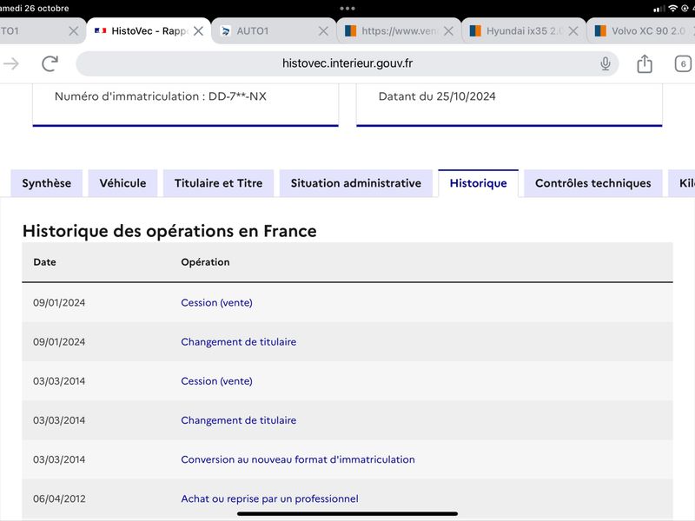Click Changement de titulaire entry dated 03/03/2014

238,420
